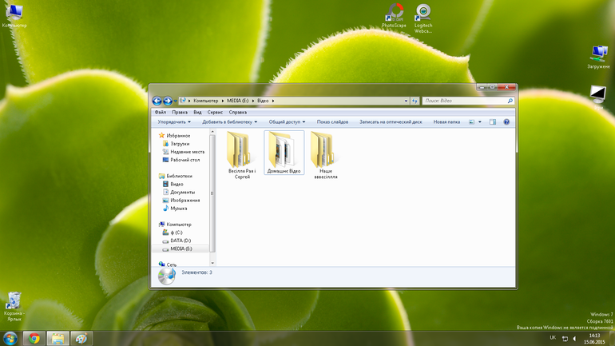Open the Компьютер desktop icon
615x346 pixels.
pyautogui.click(x=14, y=16)
